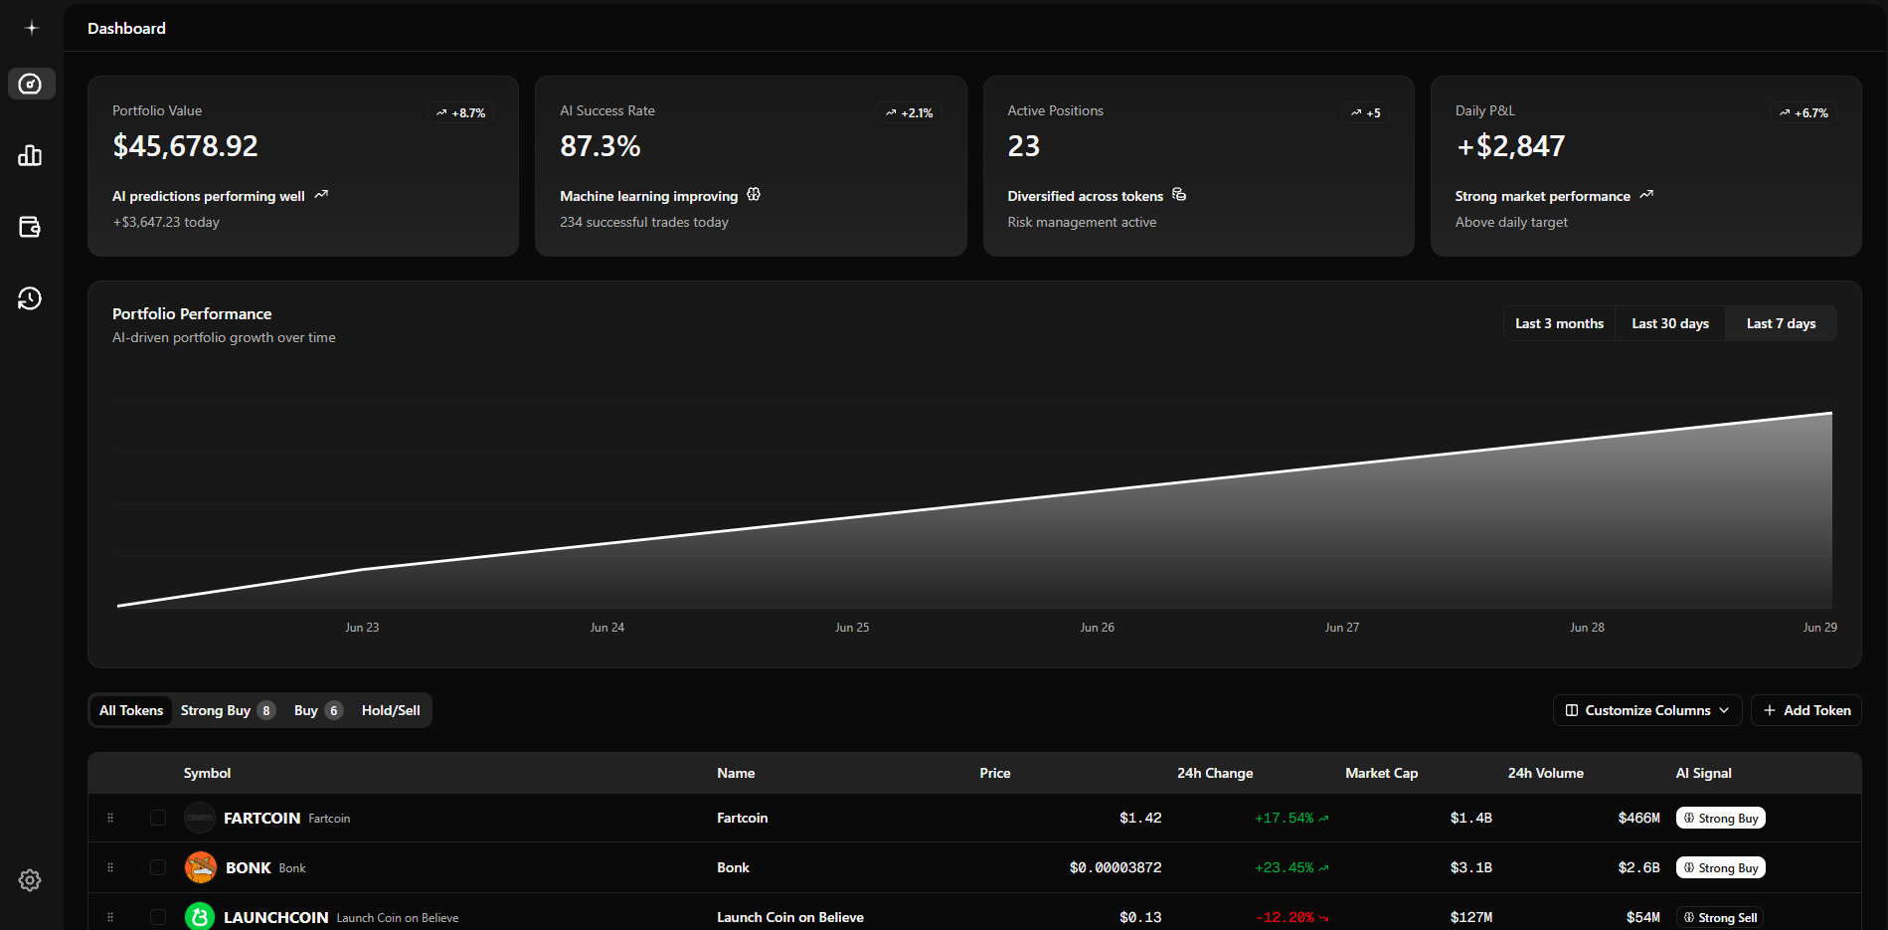Switch chart to Last 30 days
The height and width of the screenshot is (930, 1888).
[1670, 323]
